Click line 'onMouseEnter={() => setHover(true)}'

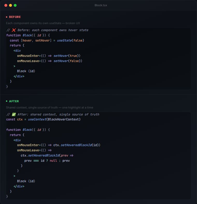[x=49, y=56]
